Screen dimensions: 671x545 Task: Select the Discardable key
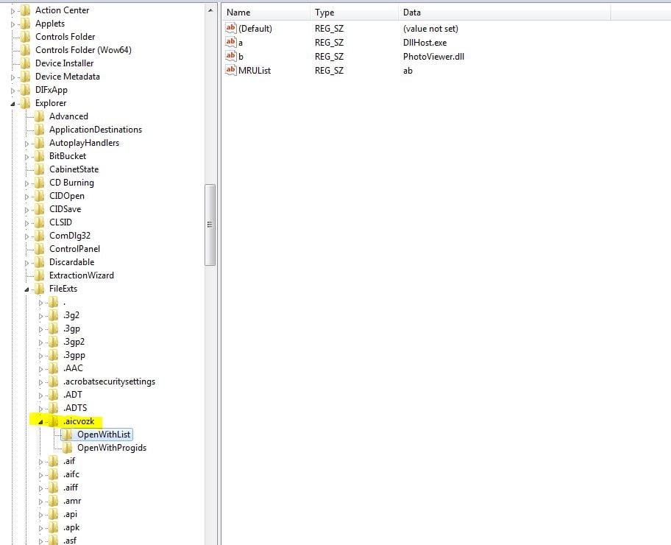(71, 262)
